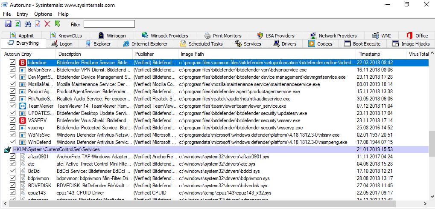Click the teamviewer_service.exe image path

233,106
